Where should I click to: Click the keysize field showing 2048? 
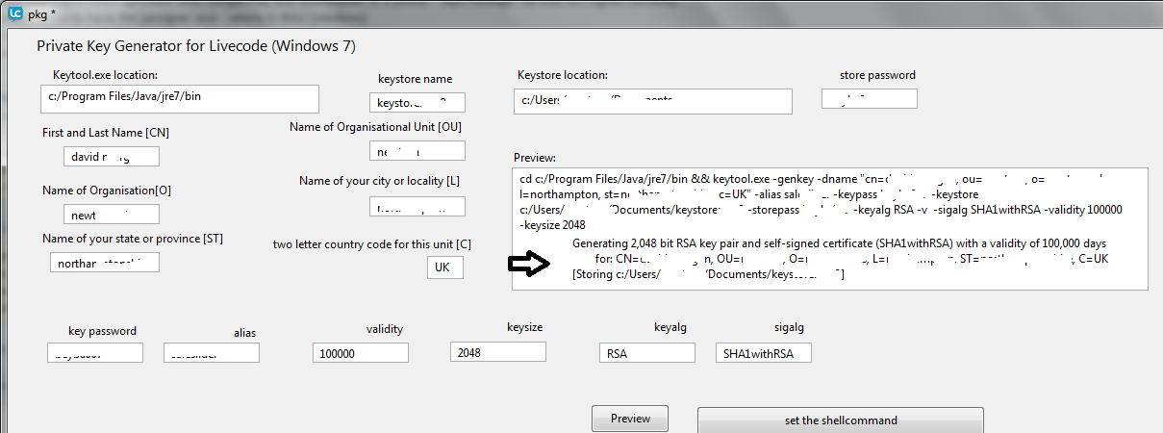(x=497, y=352)
